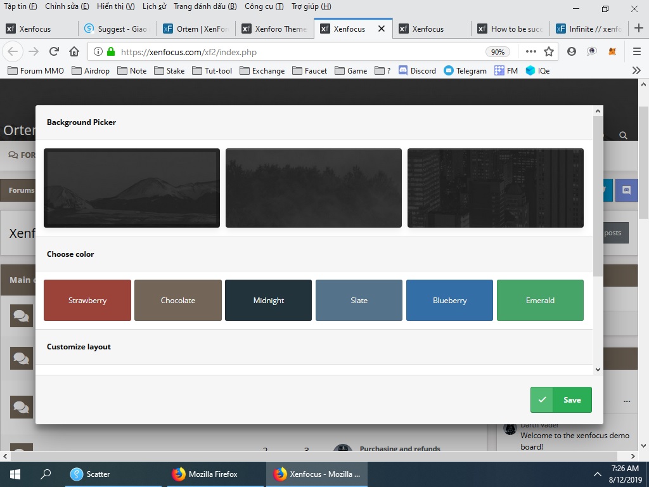Image resolution: width=649 pixels, height=487 pixels.
Task: Open the Chỉnh sửa menu
Action: [67, 6]
